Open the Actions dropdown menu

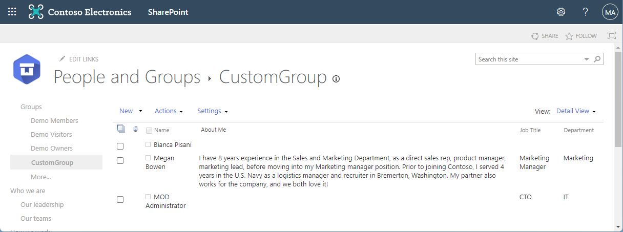pyautogui.click(x=169, y=111)
